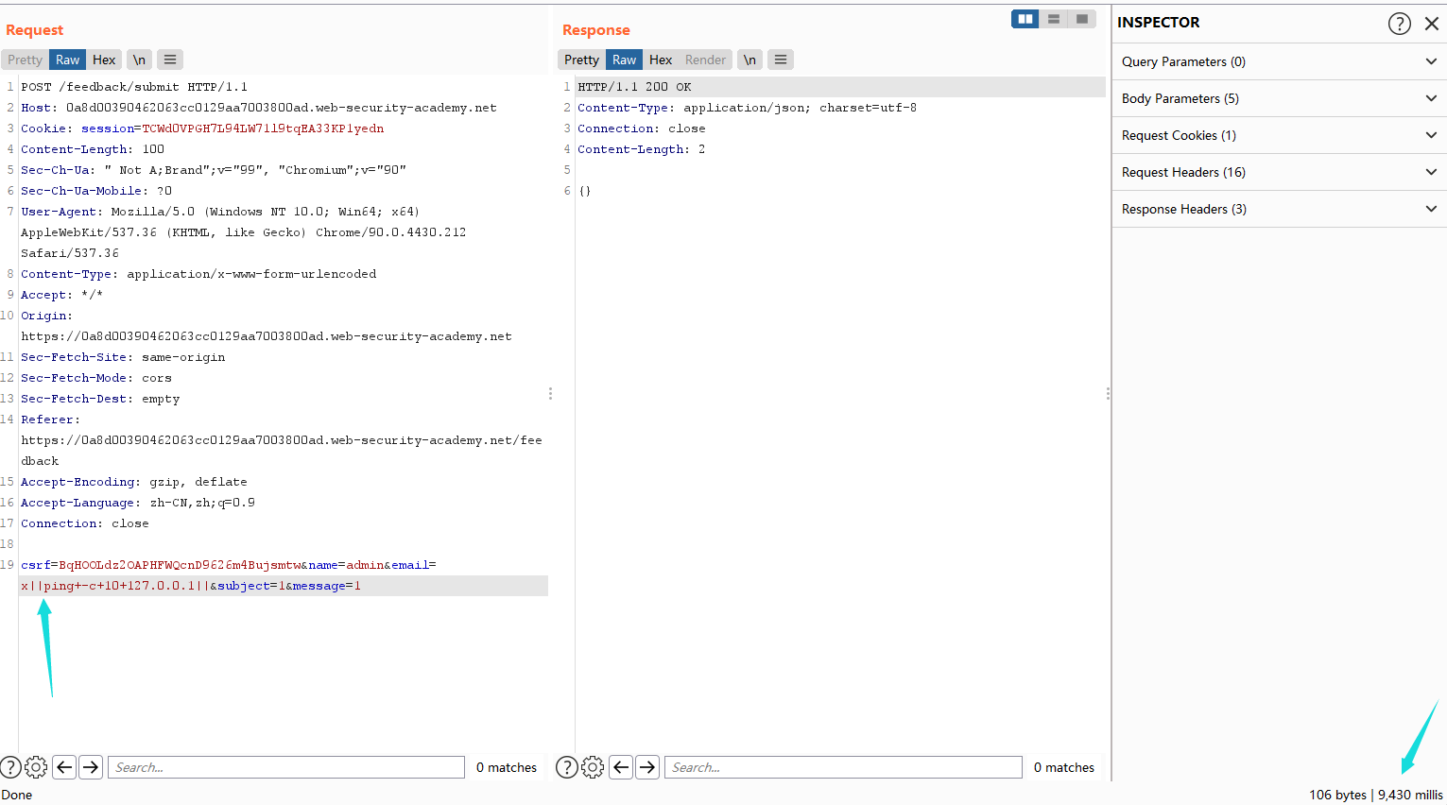Focus the Request search field
The image size is (1447, 805).
click(x=286, y=767)
